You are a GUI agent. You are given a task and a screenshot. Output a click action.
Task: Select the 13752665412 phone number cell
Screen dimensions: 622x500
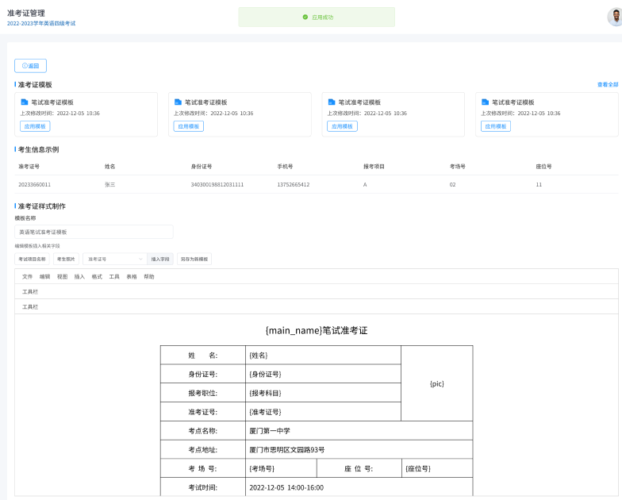[294, 184]
